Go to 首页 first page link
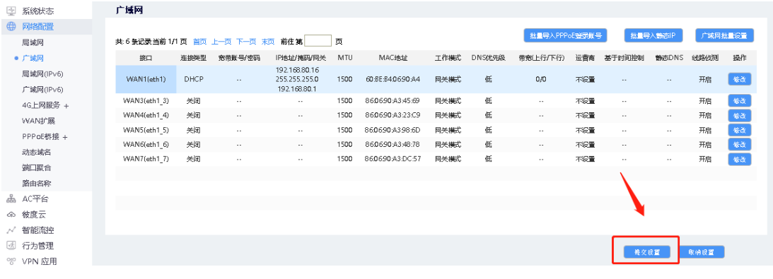This screenshot has width=773, height=279. tap(199, 42)
